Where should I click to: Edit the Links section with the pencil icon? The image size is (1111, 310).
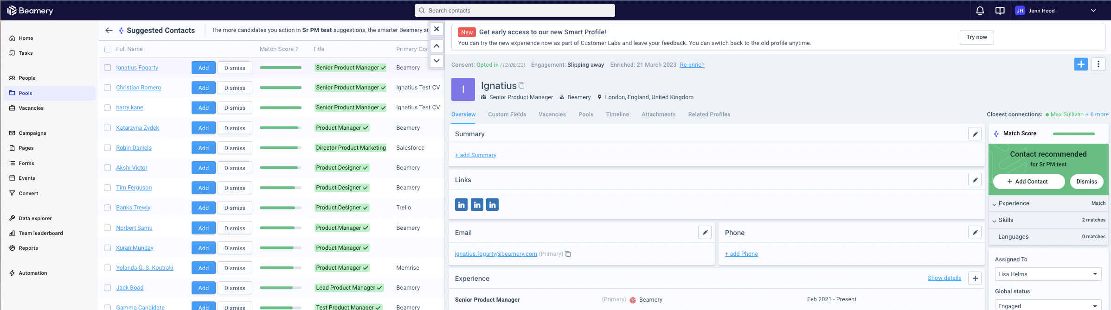pos(975,180)
